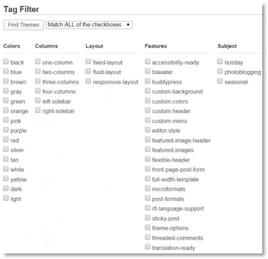Click the Find Themes button
The height and width of the screenshot is (259, 268).
[x=23, y=25]
